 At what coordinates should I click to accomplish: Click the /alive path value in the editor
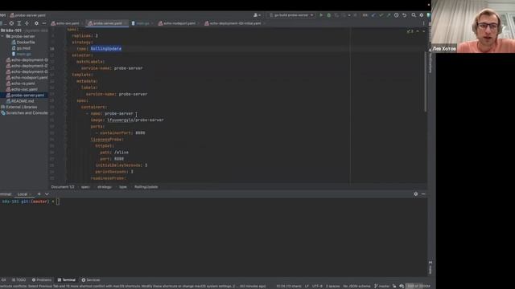click(122, 153)
